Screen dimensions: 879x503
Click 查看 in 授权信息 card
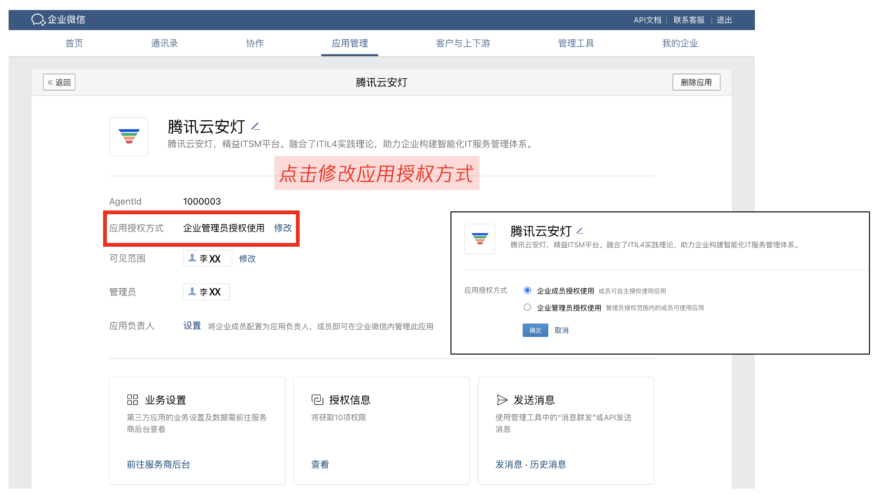pyautogui.click(x=320, y=464)
